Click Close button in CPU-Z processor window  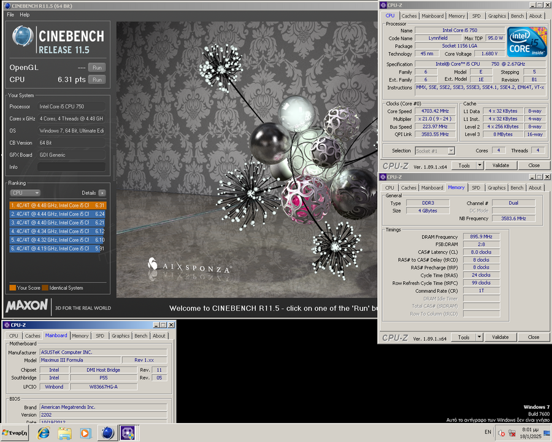(534, 165)
